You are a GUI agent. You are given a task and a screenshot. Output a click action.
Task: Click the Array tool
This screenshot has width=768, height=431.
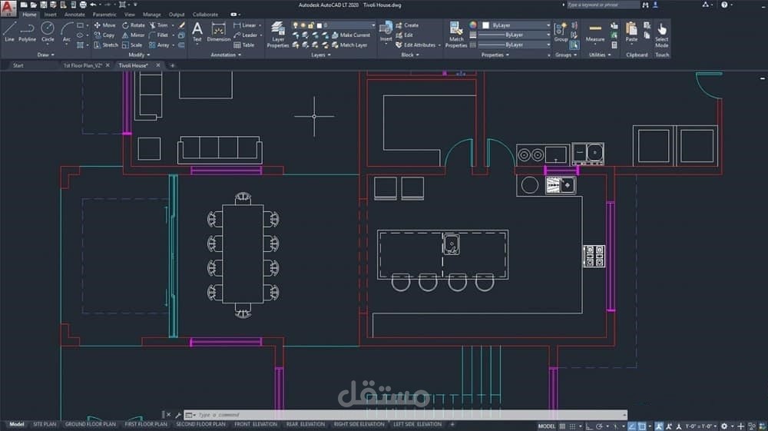(x=159, y=45)
